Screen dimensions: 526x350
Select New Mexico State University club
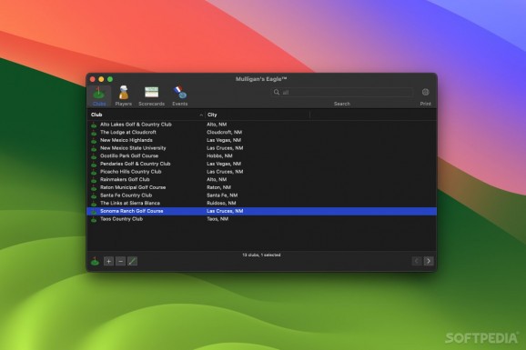(x=262, y=148)
